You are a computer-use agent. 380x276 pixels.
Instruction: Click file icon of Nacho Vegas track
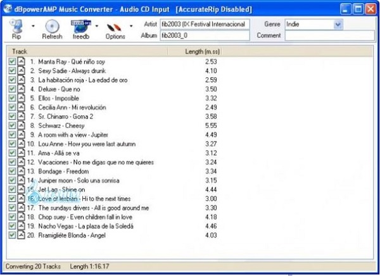[x=20, y=226]
